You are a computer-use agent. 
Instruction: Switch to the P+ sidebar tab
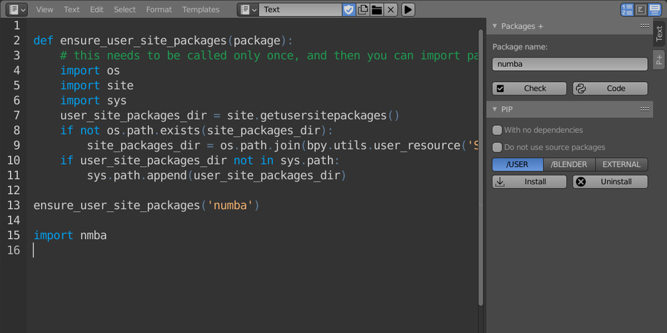tap(659, 60)
